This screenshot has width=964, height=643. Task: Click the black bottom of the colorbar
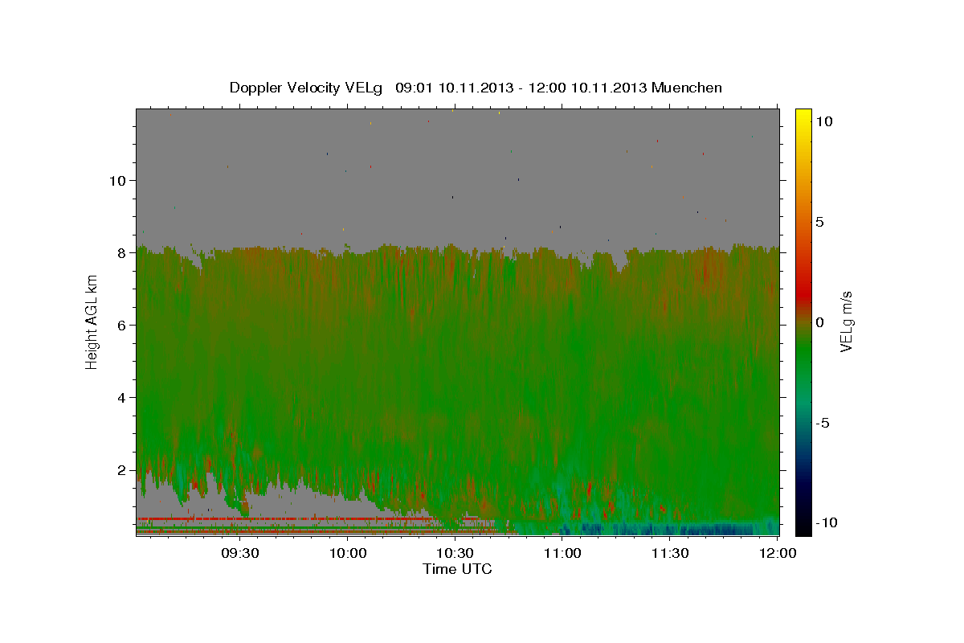pyautogui.click(x=803, y=526)
